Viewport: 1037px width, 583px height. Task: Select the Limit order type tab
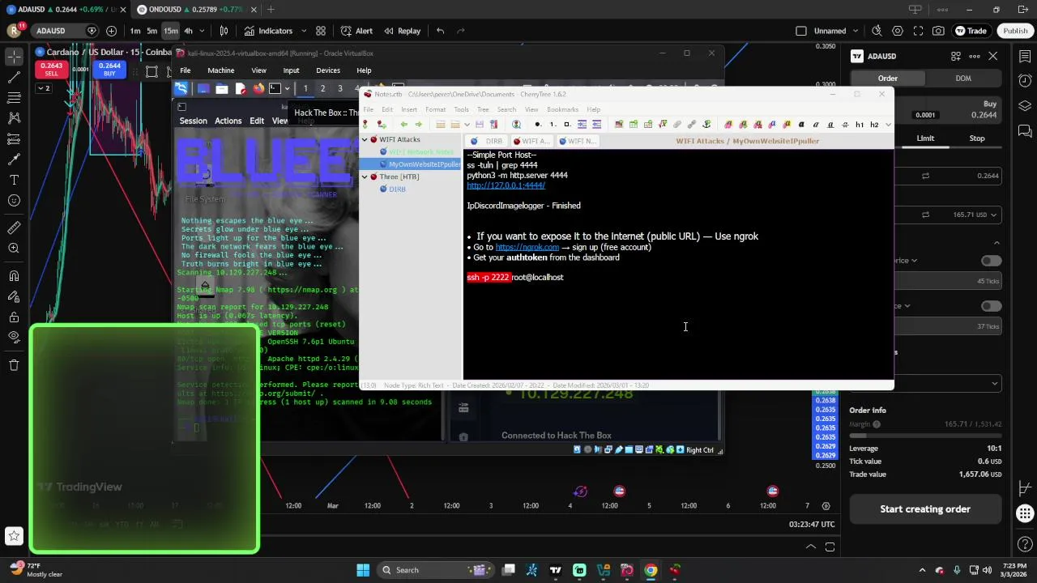[925, 138]
